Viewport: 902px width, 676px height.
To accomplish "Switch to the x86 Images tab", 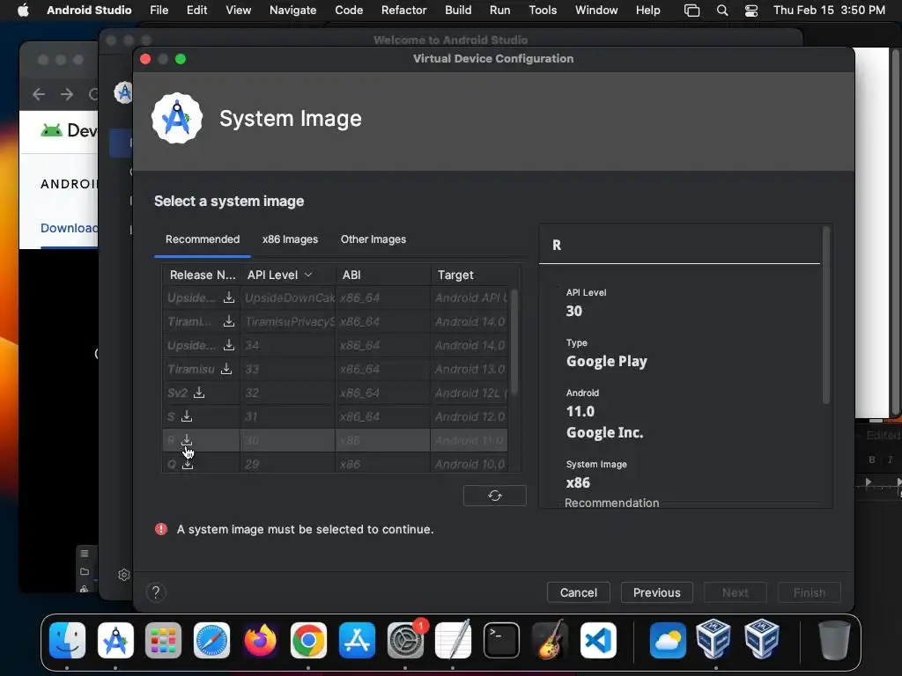I will (x=290, y=239).
